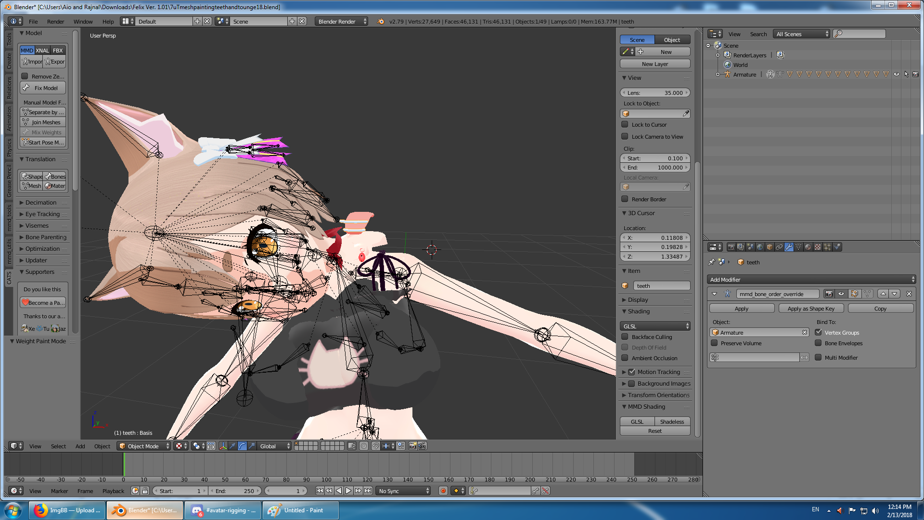Click the translate manipulator arrow icon

point(232,446)
